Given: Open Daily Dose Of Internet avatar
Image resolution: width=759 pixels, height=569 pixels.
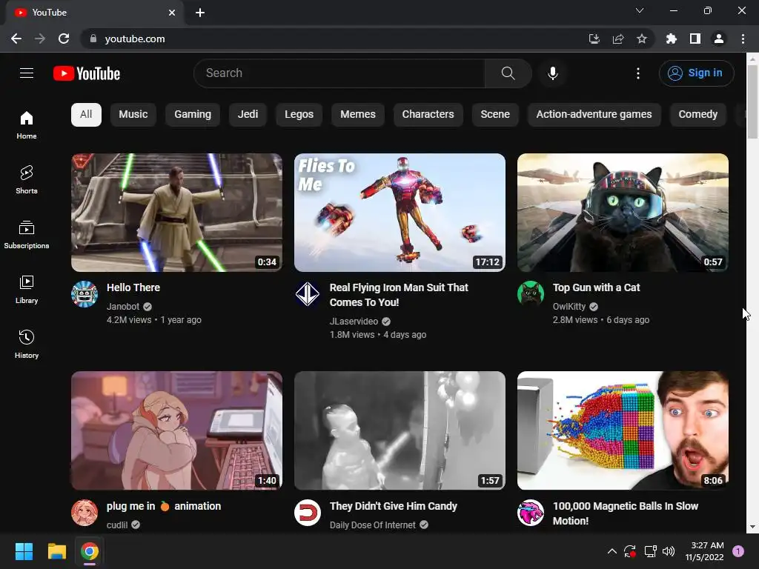Looking at the screenshot, I should pos(308,513).
